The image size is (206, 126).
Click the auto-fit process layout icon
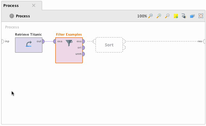coord(201,16)
